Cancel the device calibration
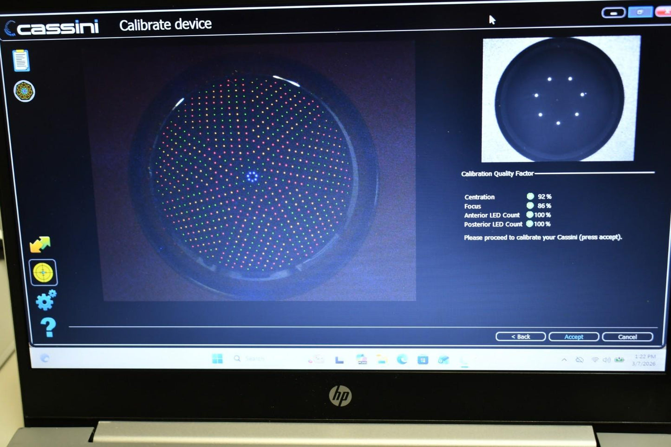The image size is (671, 447). click(627, 337)
